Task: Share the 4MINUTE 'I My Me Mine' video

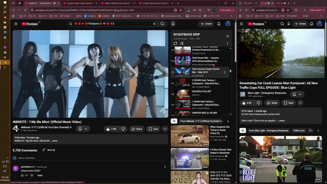Action: click(x=137, y=129)
